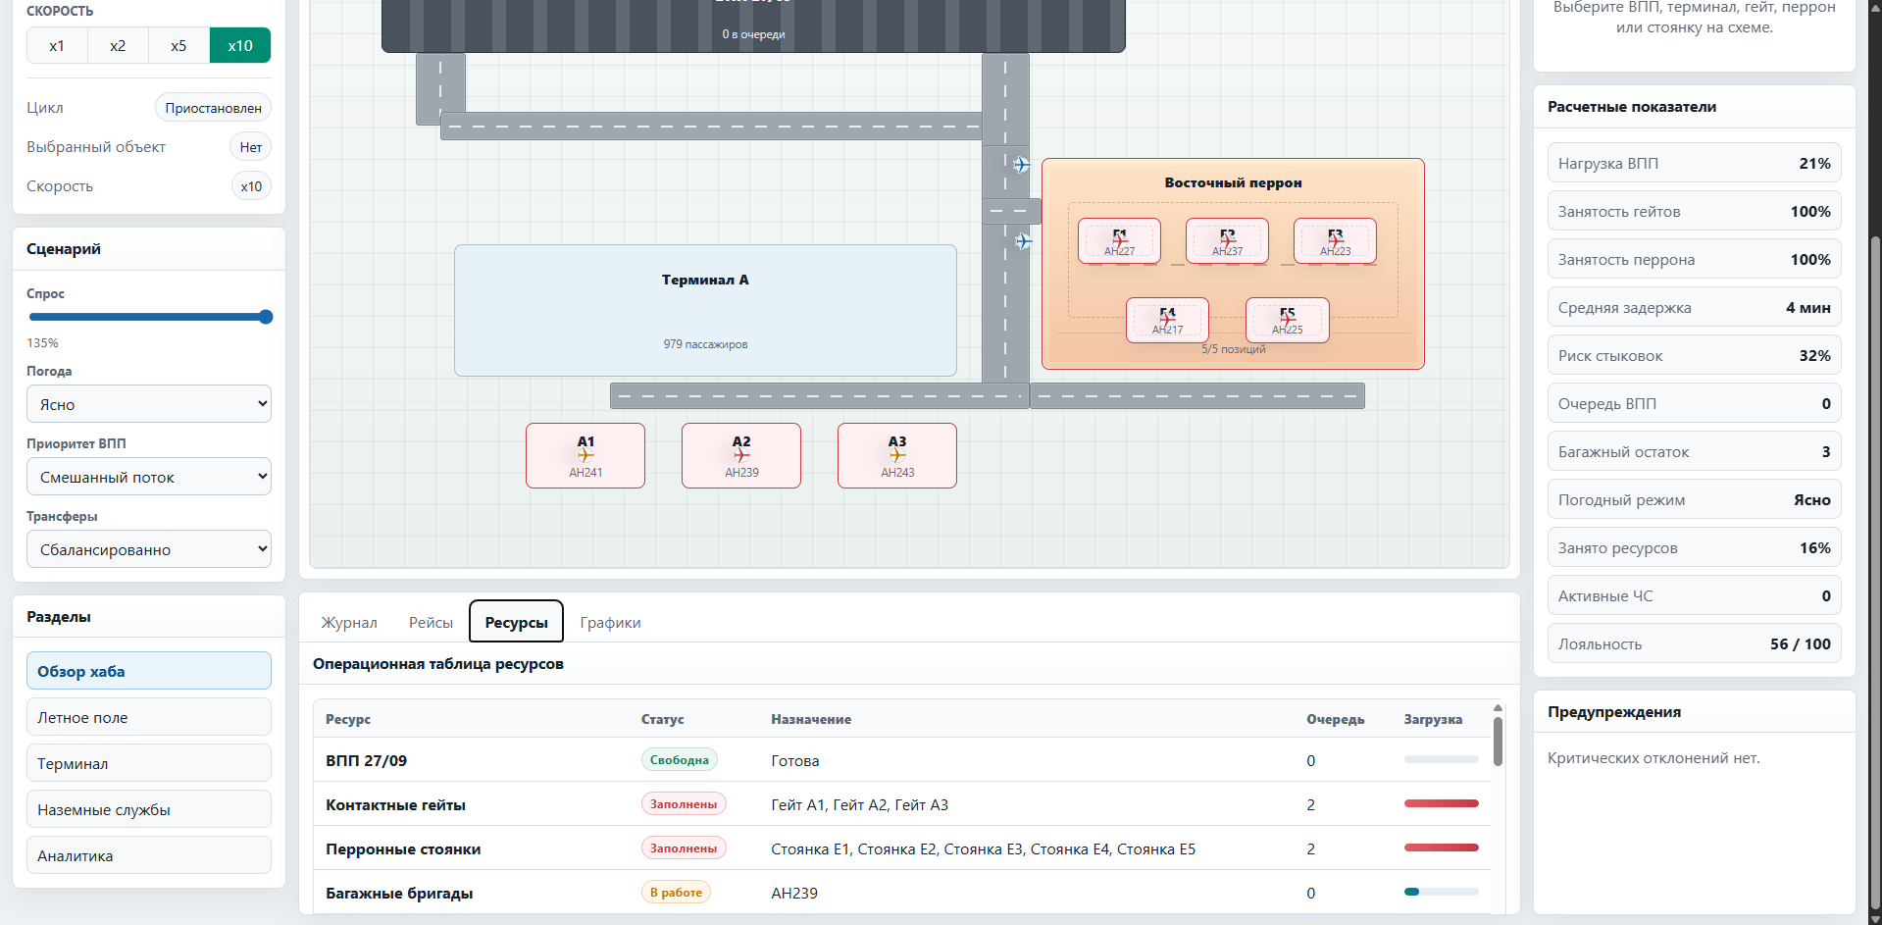
Task: Open the Приоритет ВПП dropdown
Action: (149, 477)
